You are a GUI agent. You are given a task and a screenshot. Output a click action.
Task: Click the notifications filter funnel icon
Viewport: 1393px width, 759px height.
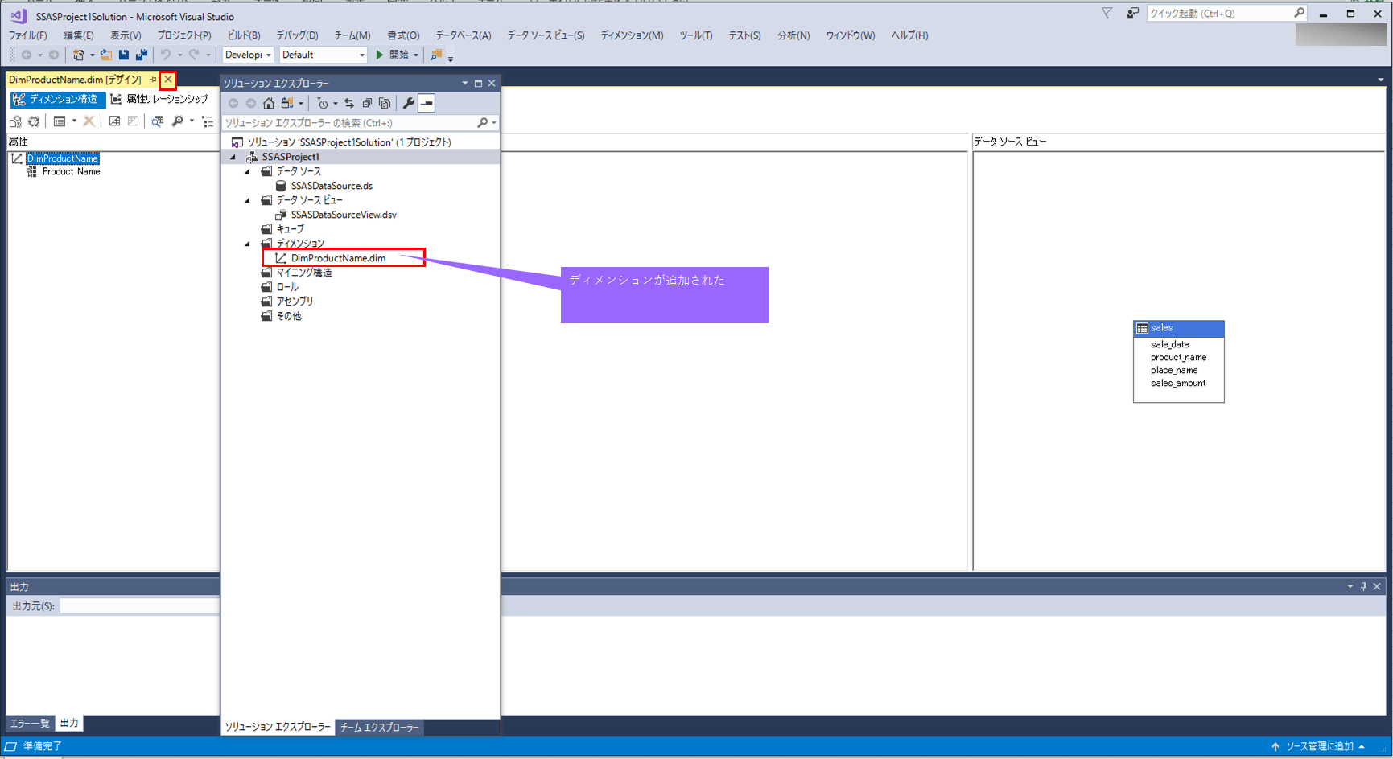tap(1107, 13)
